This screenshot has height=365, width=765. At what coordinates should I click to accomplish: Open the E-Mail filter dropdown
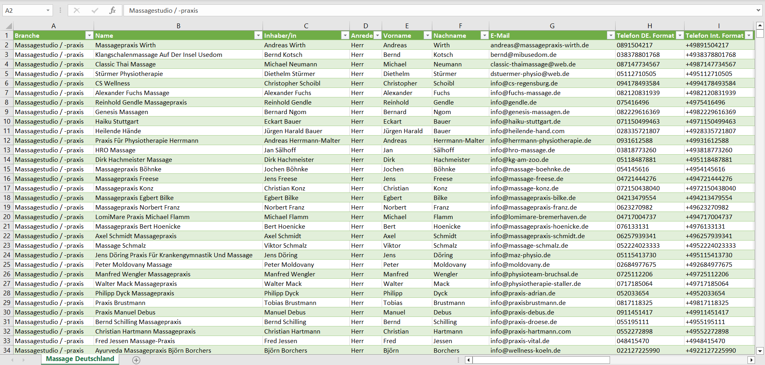[611, 35]
